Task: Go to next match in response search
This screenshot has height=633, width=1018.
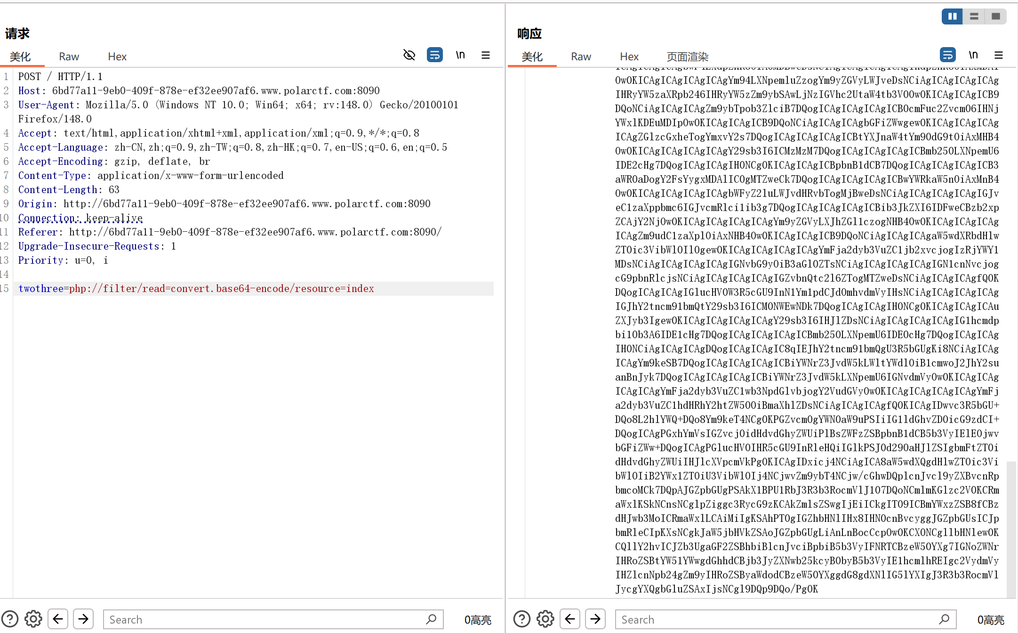Action: (x=595, y=619)
